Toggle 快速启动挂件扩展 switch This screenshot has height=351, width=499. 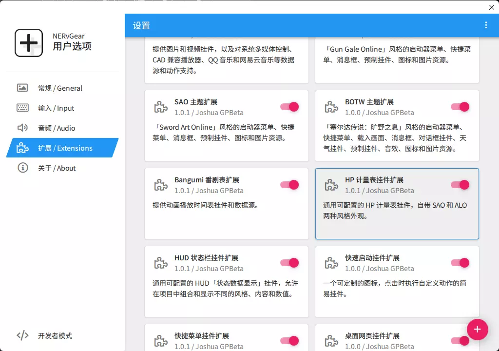click(x=460, y=263)
